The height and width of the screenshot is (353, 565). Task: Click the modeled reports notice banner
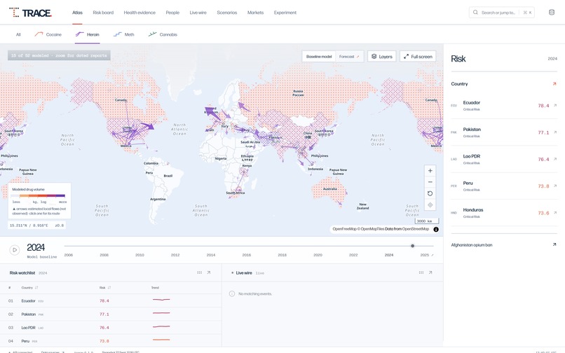pos(59,55)
